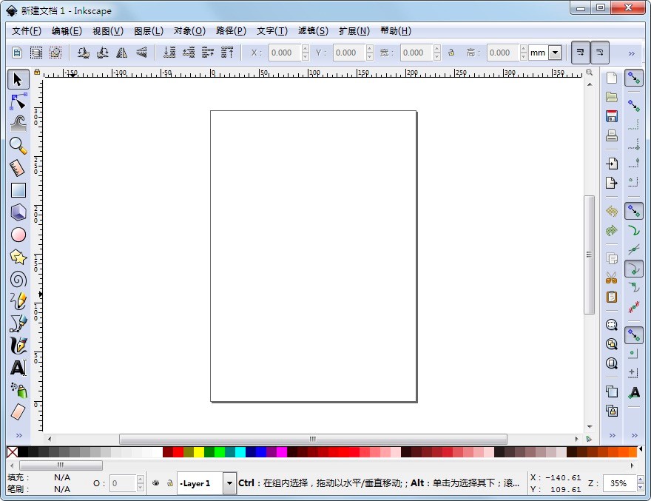Viewport: 651px width, 501px height.
Task: Enable snapping in the right snap bar
Action: [x=633, y=77]
